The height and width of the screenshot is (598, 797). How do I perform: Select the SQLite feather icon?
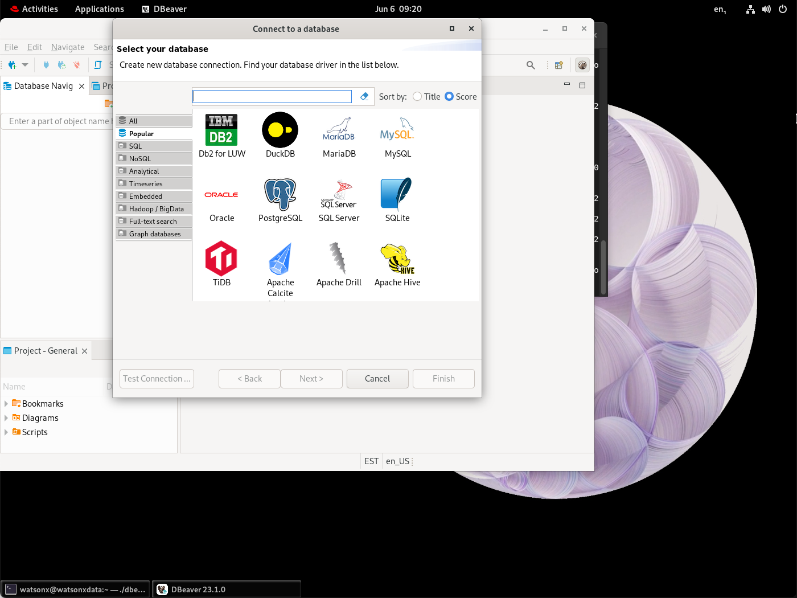(x=397, y=194)
